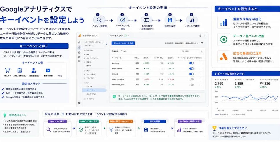Disable the sign_up key event toggle
The width and height of the screenshot is (280, 142).
pos(191,74)
